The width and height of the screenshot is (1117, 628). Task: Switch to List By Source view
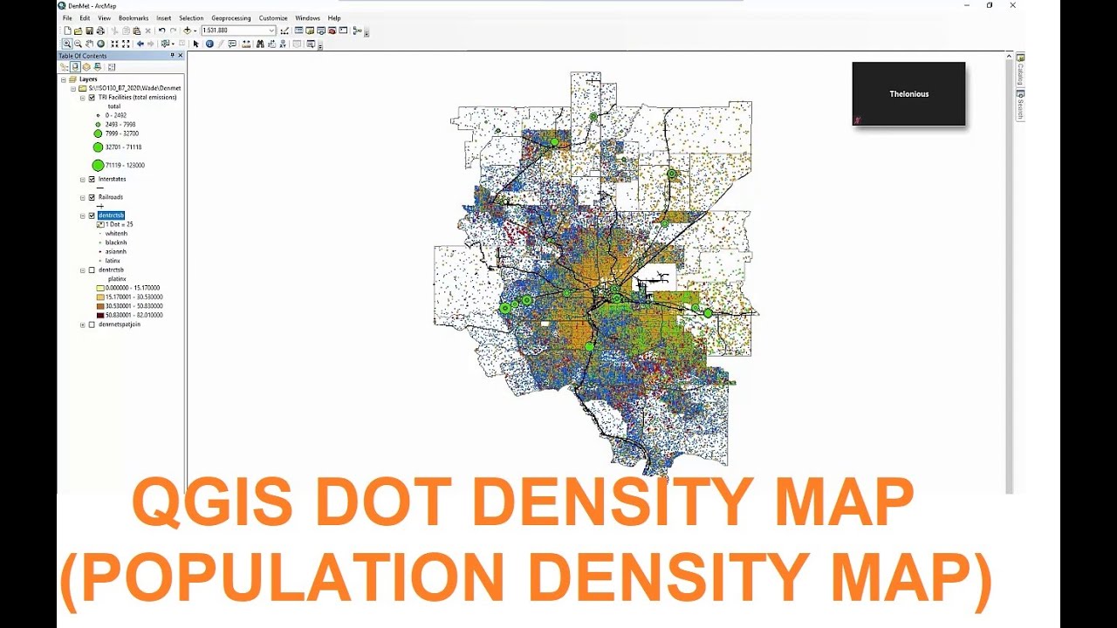(x=75, y=66)
